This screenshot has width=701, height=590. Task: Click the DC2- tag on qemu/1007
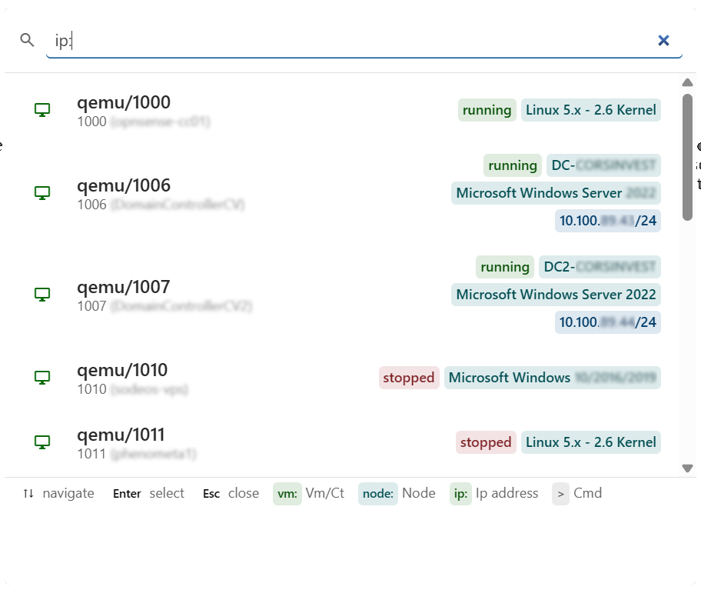600,267
